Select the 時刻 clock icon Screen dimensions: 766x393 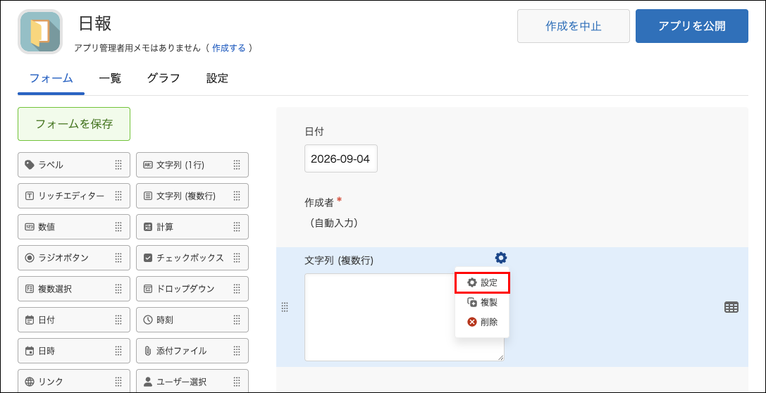tap(148, 320)
